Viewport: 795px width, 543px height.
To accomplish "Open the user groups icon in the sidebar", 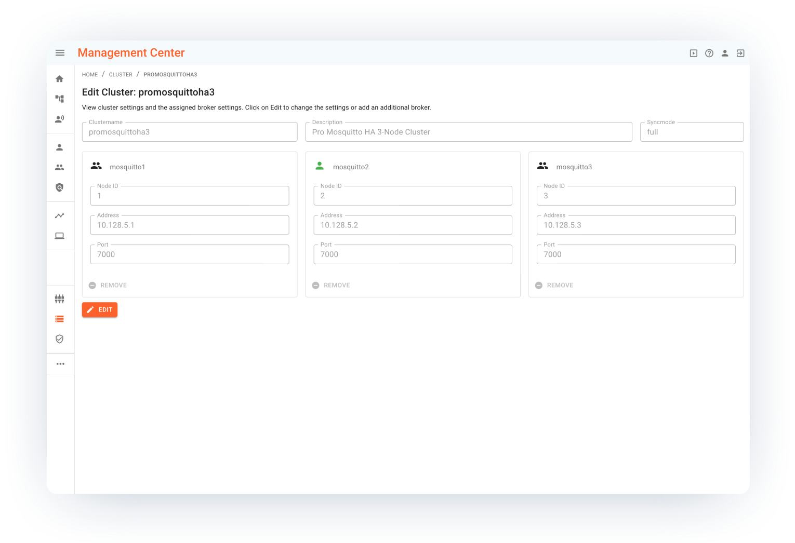I will coord(60,167).
